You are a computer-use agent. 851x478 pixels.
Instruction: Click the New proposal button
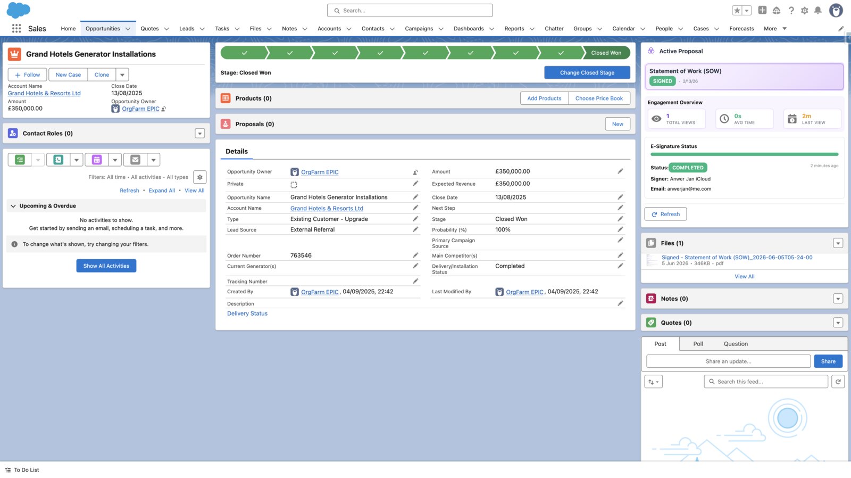tap(618, 124)
